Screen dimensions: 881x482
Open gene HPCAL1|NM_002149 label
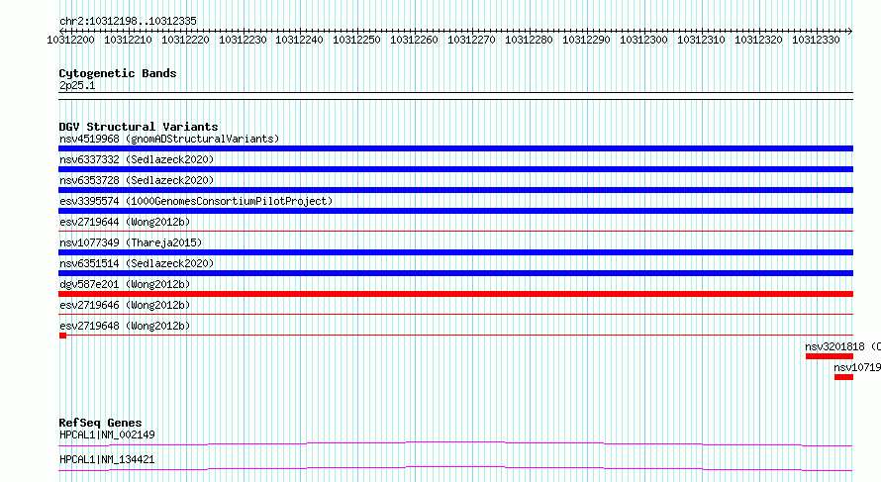click(107, 434)
